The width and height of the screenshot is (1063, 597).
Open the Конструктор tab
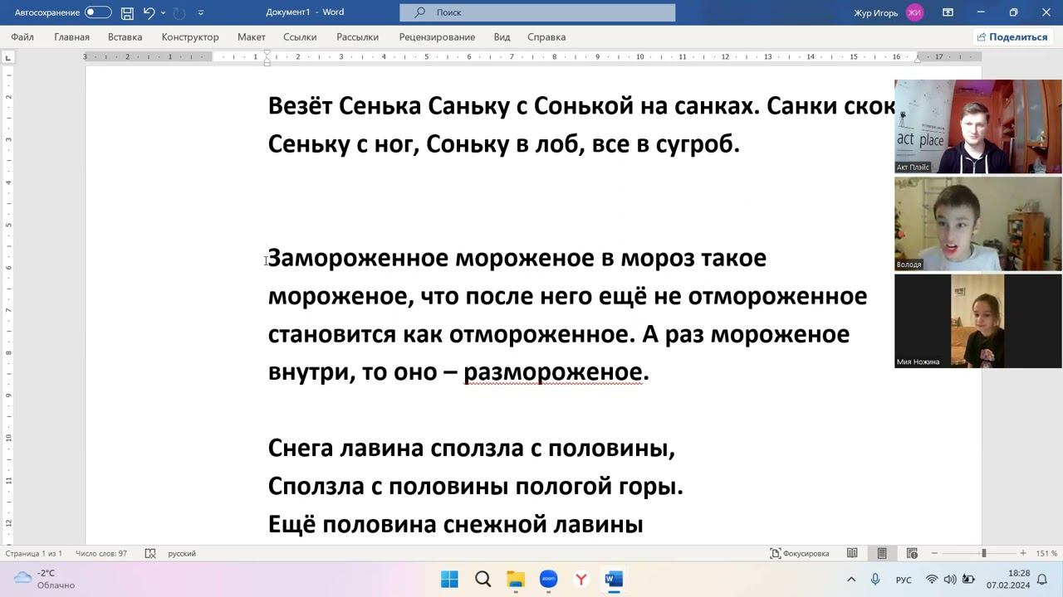click(x=190, y=36)
